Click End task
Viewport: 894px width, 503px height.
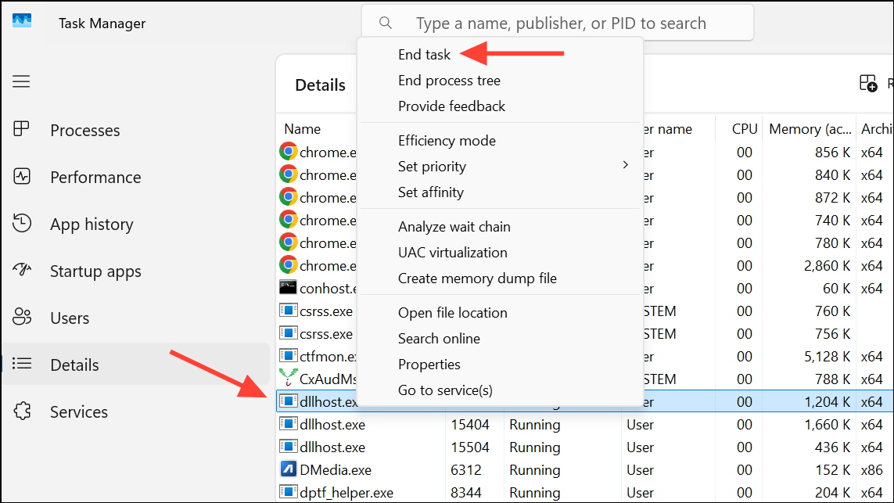423,54
